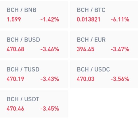Click the 470.03 USDC price
The height and width of the screenshot is (123, 138).
[85, 79]
